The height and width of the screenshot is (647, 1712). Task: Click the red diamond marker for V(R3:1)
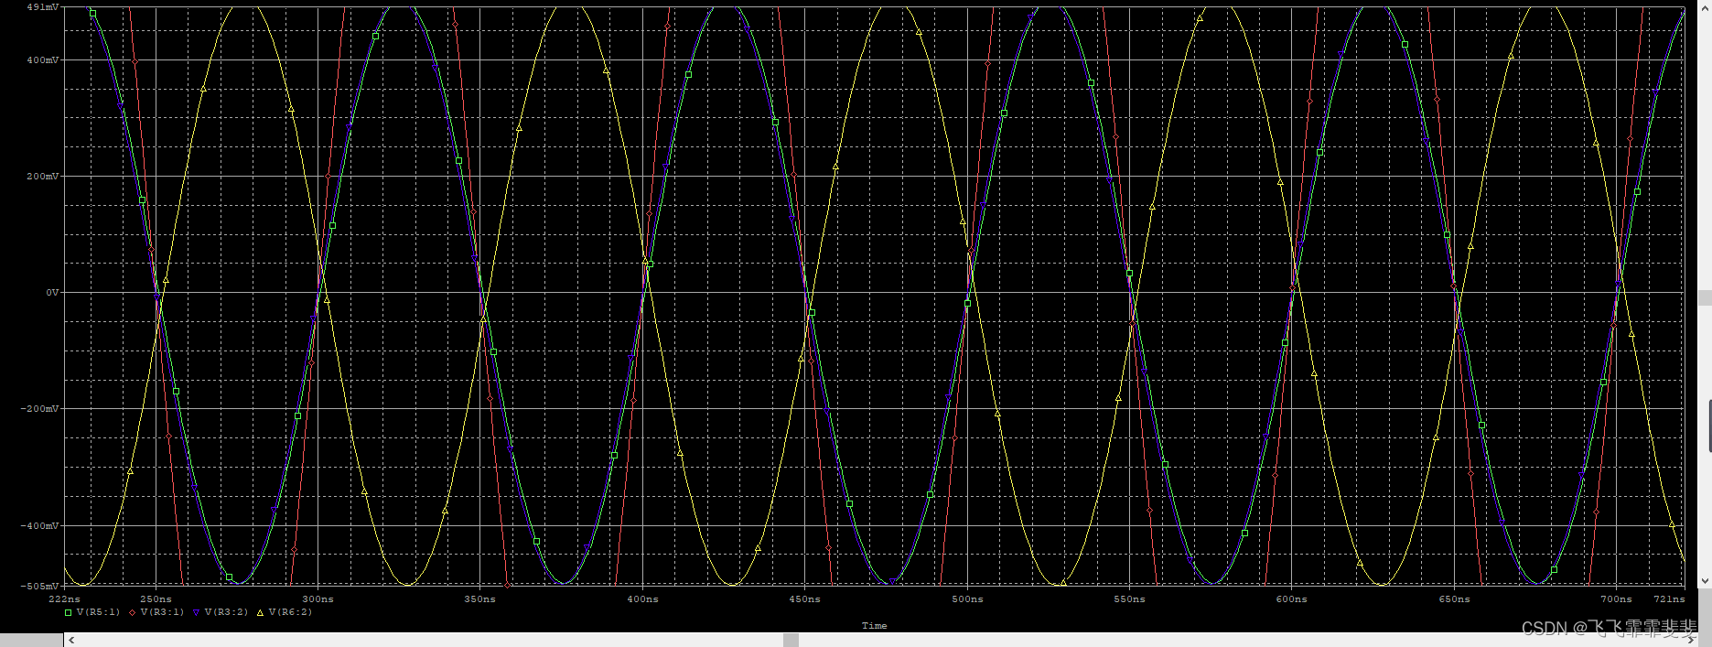[133, 612]
